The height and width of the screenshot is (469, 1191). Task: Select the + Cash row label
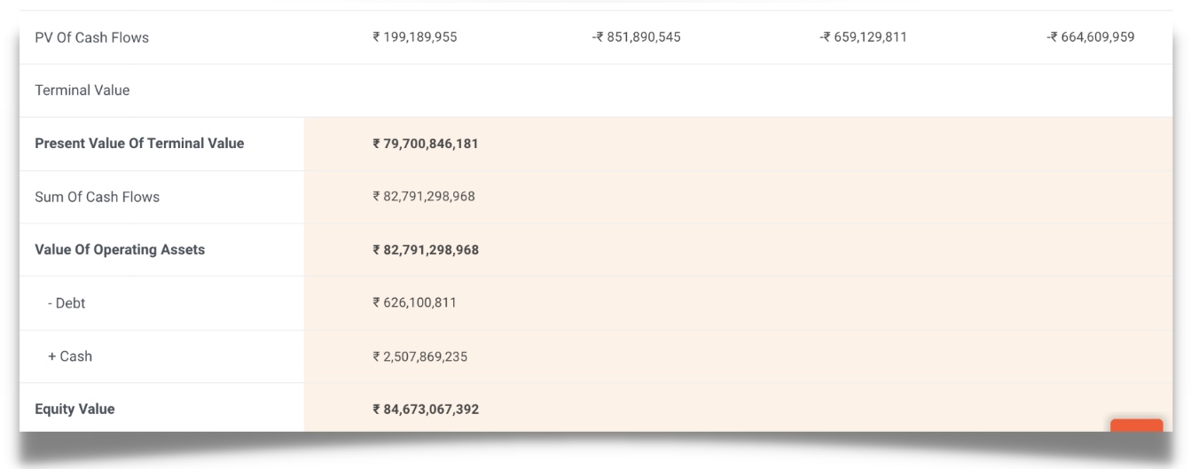point(70,356)
